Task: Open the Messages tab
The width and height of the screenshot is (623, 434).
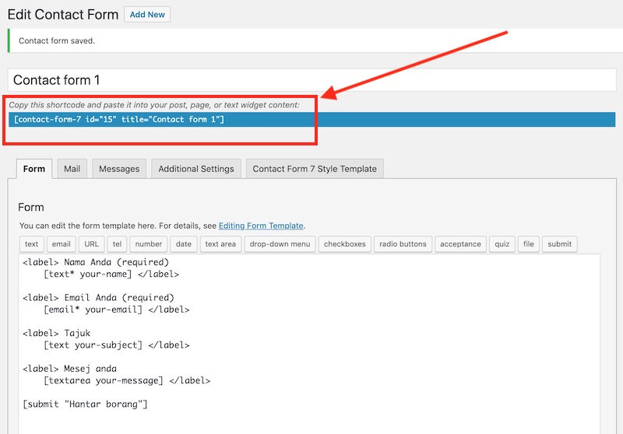Action: 119,169
